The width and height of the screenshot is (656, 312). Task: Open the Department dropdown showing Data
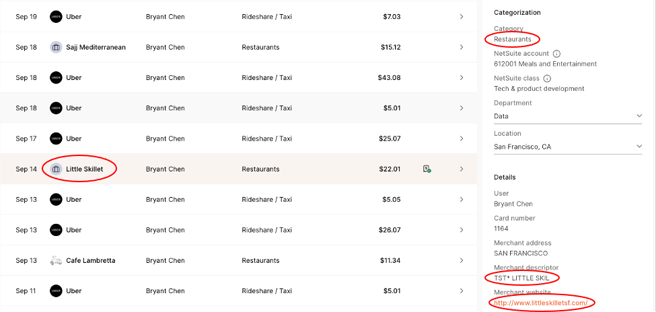(568, 116)
